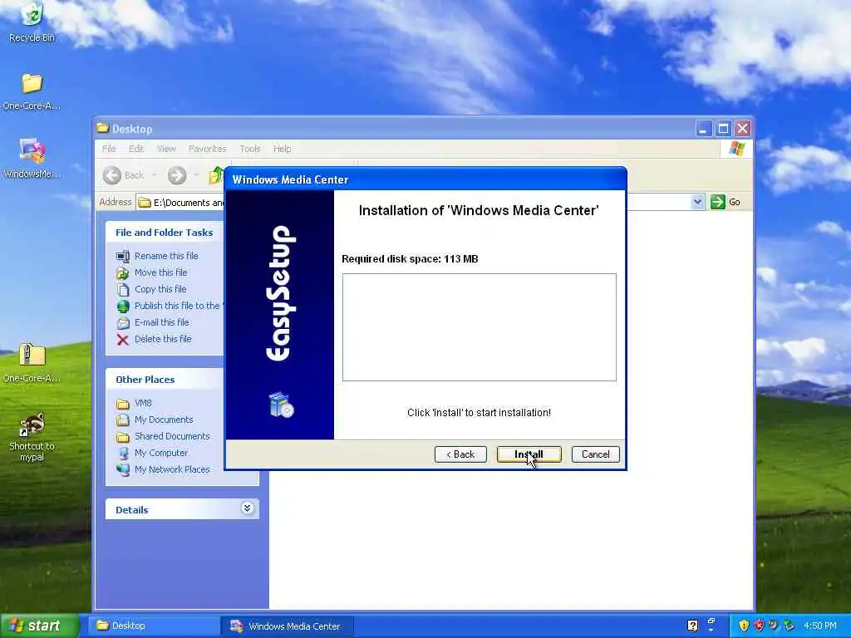This screenshot has height=638, width=851.
Task: Click inside the empty installation list box
Action: point(480,327)
